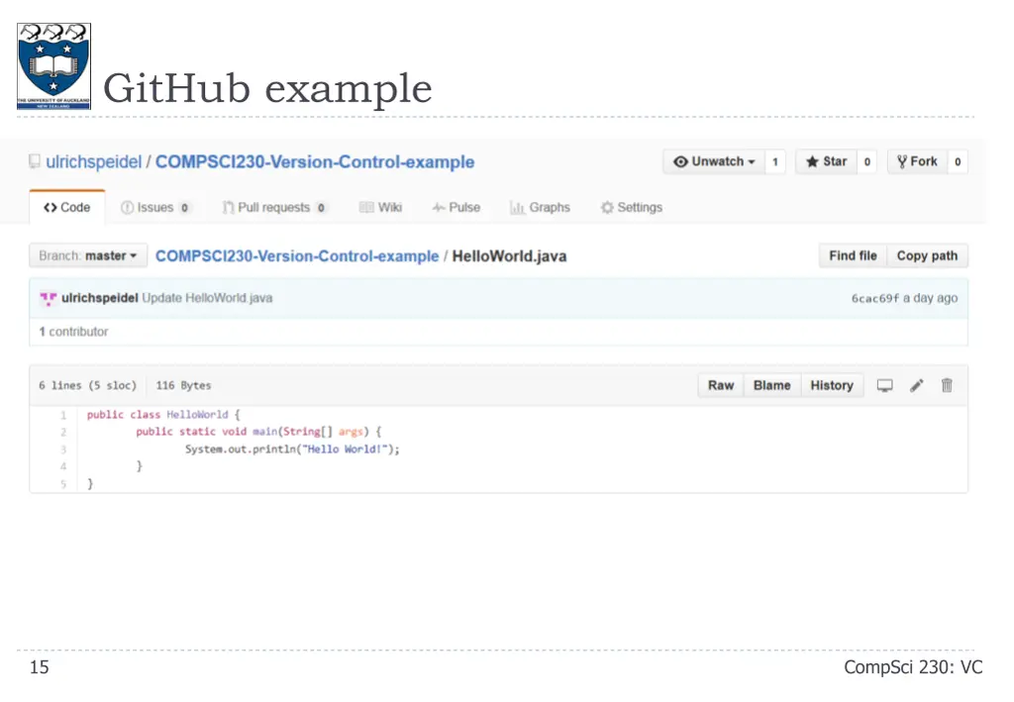
Task: Open the Graphs tab
Action: click(x=540, y=208)
